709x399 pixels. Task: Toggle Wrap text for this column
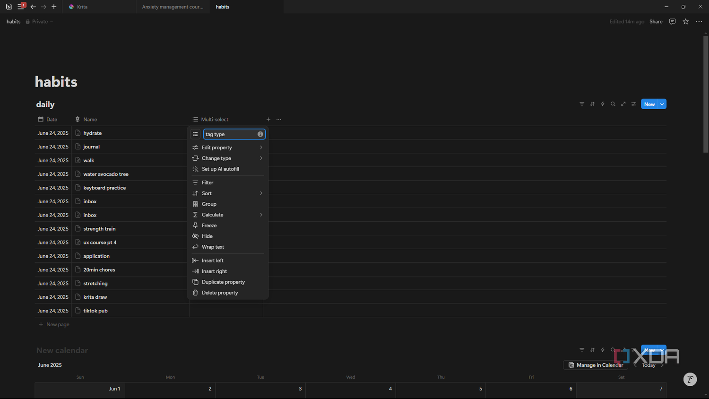[x=228, y=247]
